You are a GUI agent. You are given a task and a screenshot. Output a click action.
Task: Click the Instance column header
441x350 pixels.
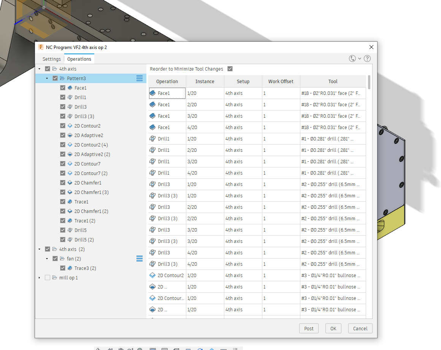(x=205, y=82)
